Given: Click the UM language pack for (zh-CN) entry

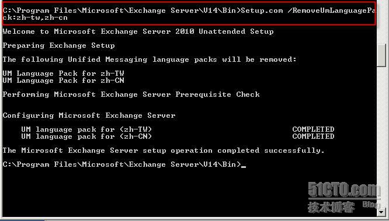Looking at the screenshot, I should pyautogui.click(x=86, y=136).
